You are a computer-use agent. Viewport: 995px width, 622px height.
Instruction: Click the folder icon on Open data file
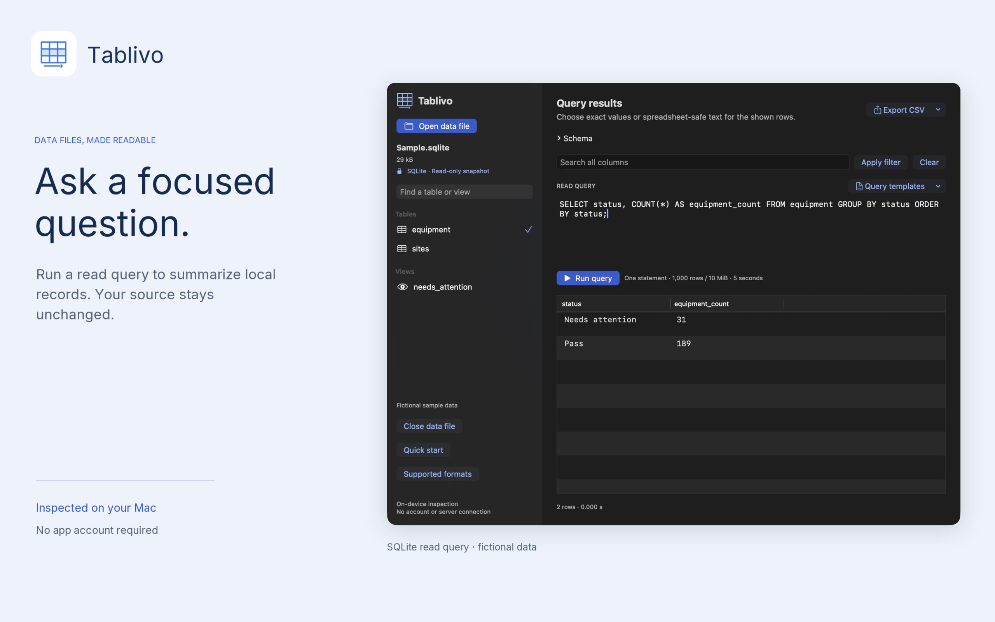(409, 126)
